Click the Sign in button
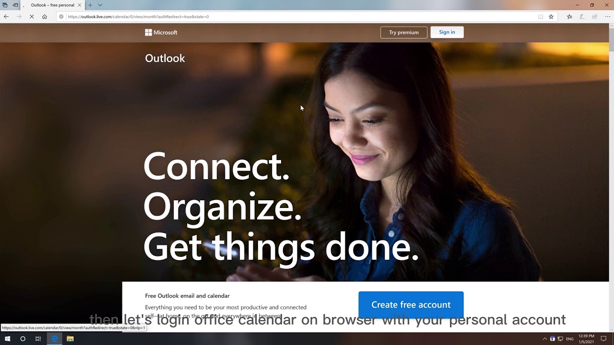The image size is (614, 345). [447, 32]
